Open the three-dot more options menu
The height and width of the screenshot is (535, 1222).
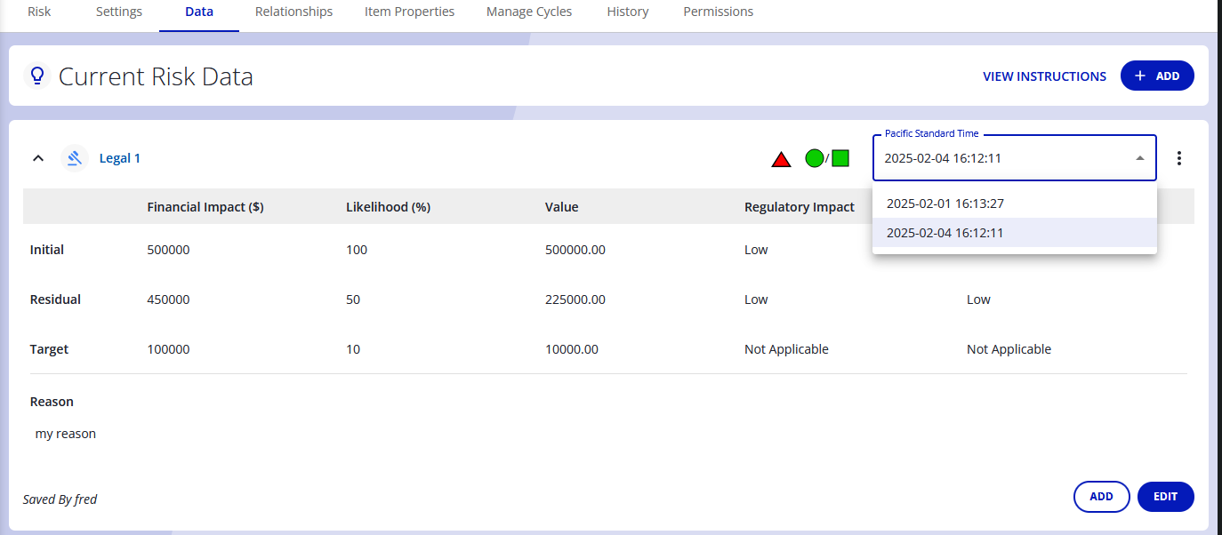[1179, 158]
